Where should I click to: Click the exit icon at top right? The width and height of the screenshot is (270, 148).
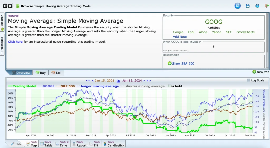(267, 6)
